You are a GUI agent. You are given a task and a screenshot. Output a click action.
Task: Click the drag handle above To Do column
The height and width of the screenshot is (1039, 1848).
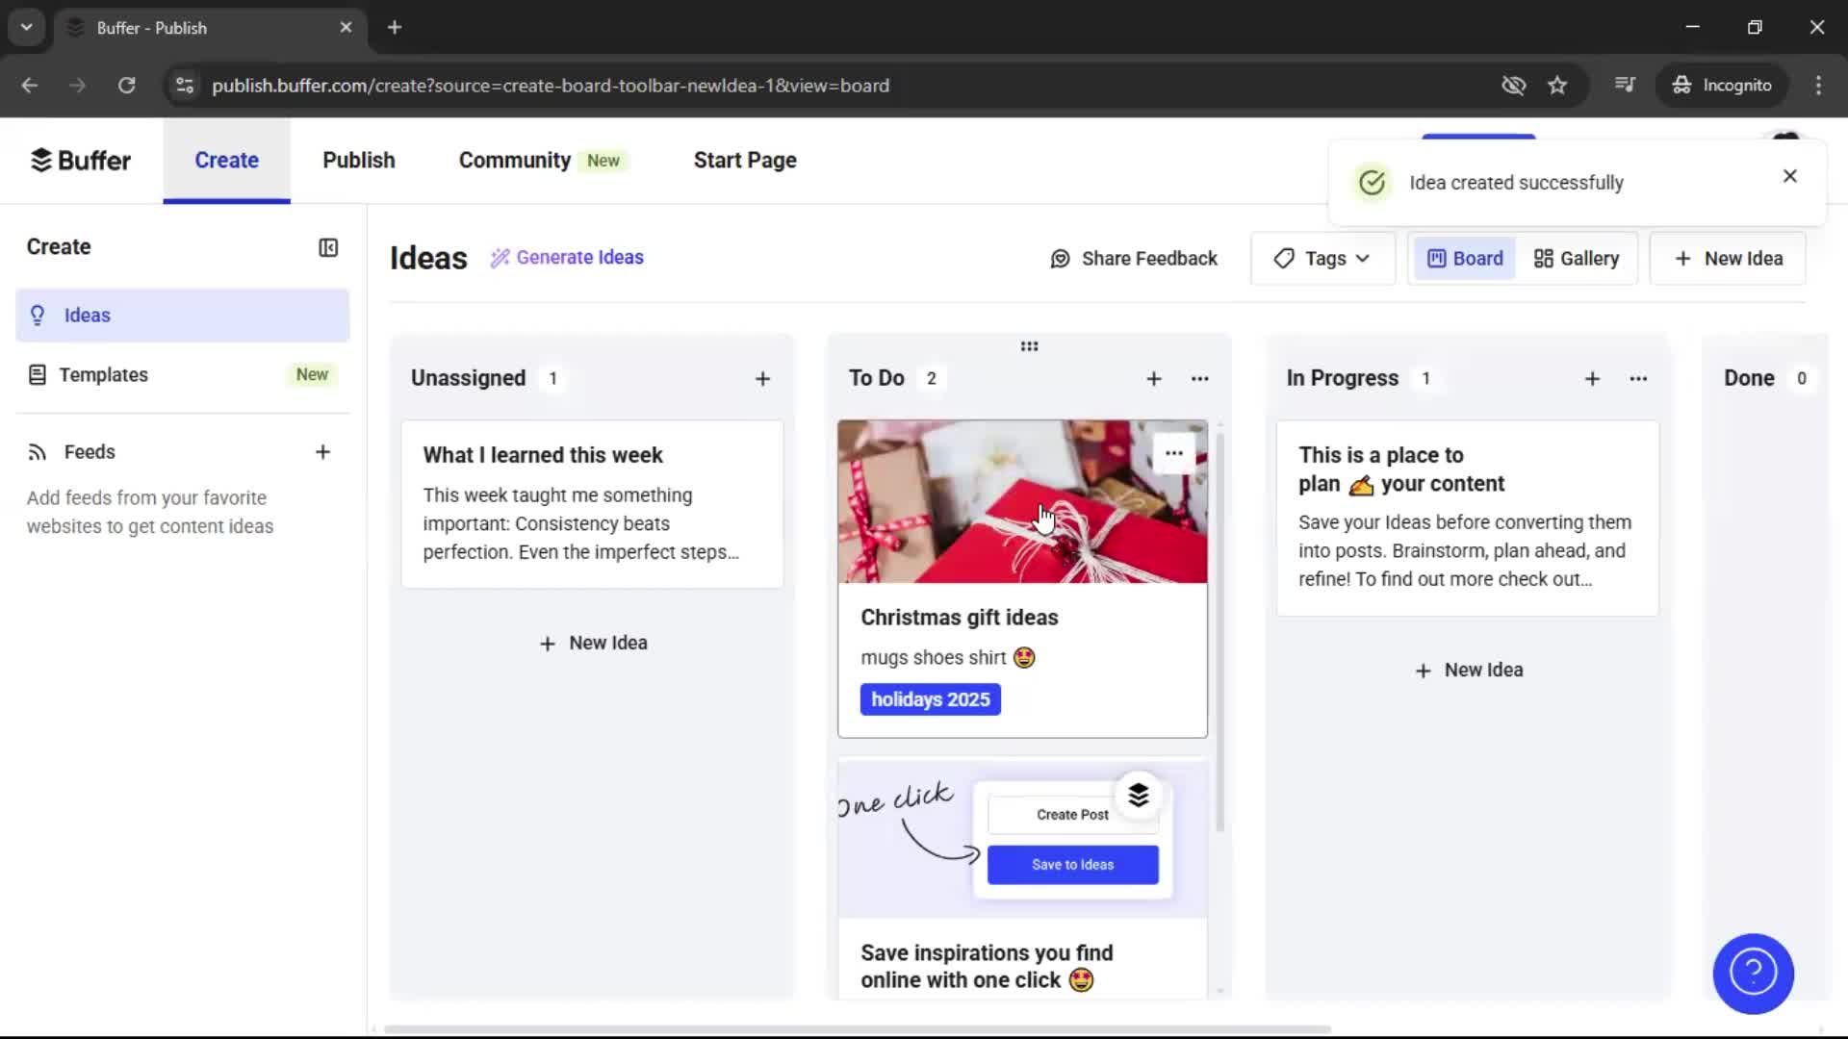point(1028,346)
